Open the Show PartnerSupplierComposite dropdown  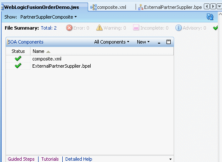[49, 17]
